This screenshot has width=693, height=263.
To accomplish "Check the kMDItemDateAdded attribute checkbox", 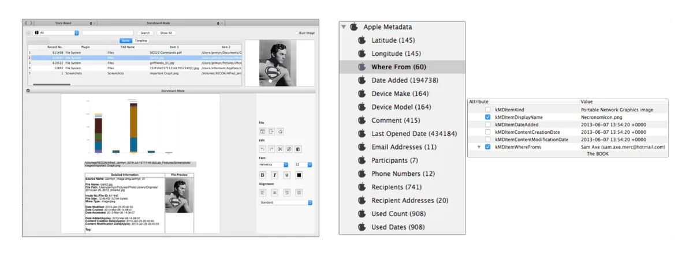I will 489,124.
